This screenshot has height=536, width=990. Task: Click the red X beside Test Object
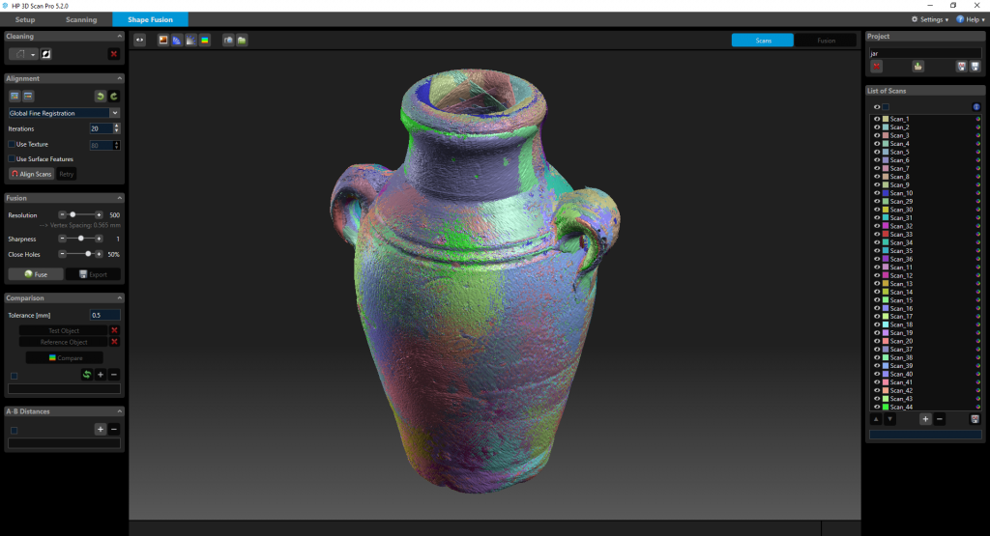(114, 330)
